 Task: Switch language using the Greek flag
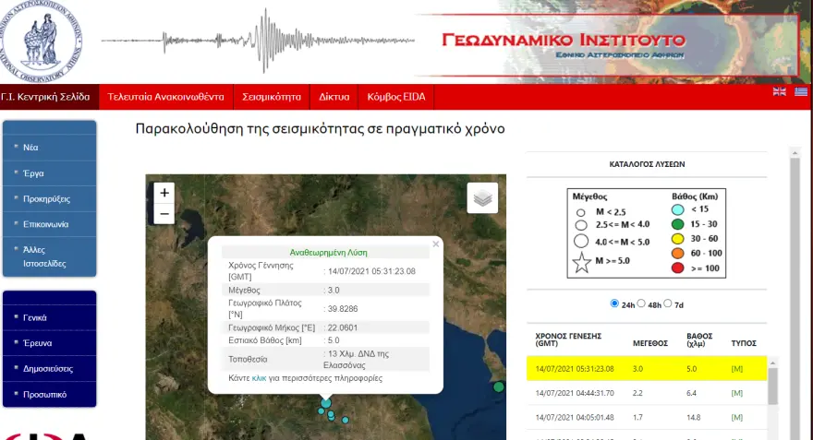[x=800, y=91]
